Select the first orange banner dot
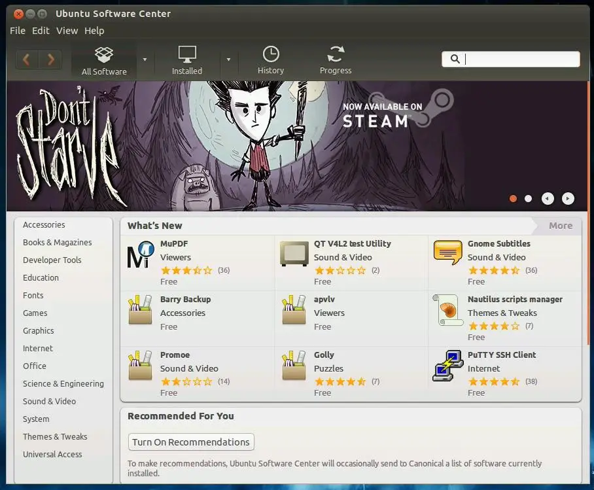Viewport: 594px width, 490px height. point(514,199)
